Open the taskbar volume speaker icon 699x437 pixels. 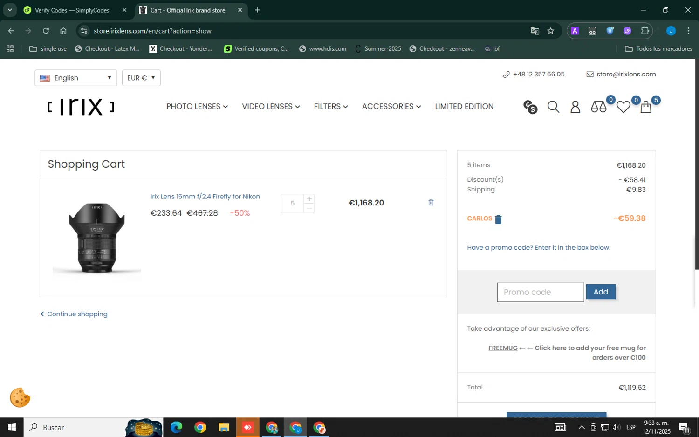(616, 427)
